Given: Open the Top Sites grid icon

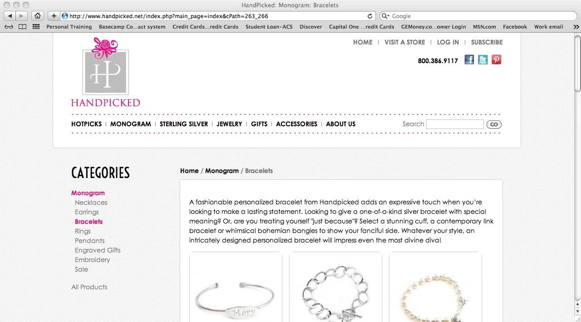Looking at the screenshot, I should (x=36, y=27).
